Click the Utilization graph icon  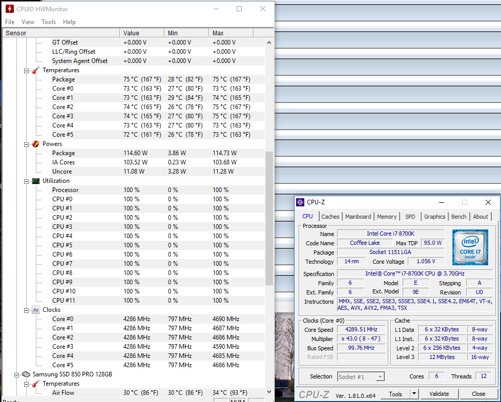point(36,181)
